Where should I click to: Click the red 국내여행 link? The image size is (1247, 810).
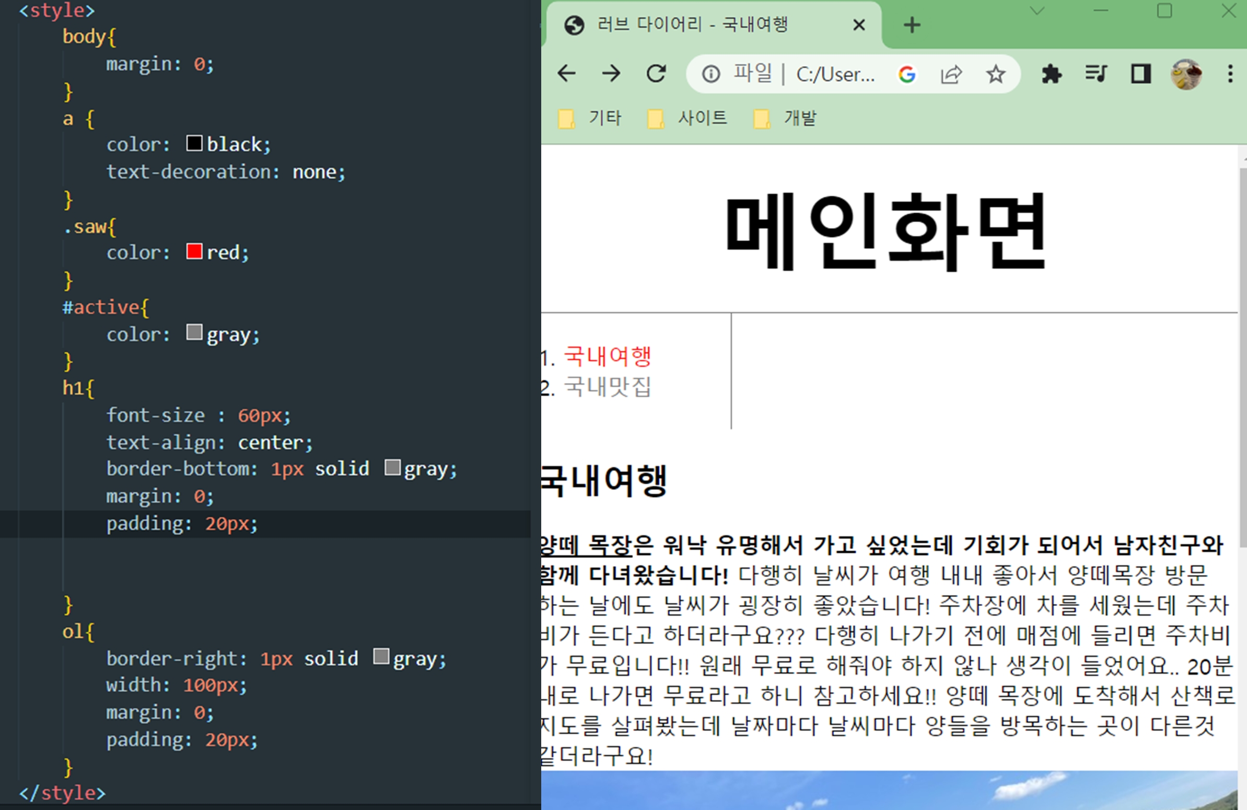[x=607, y=356]
